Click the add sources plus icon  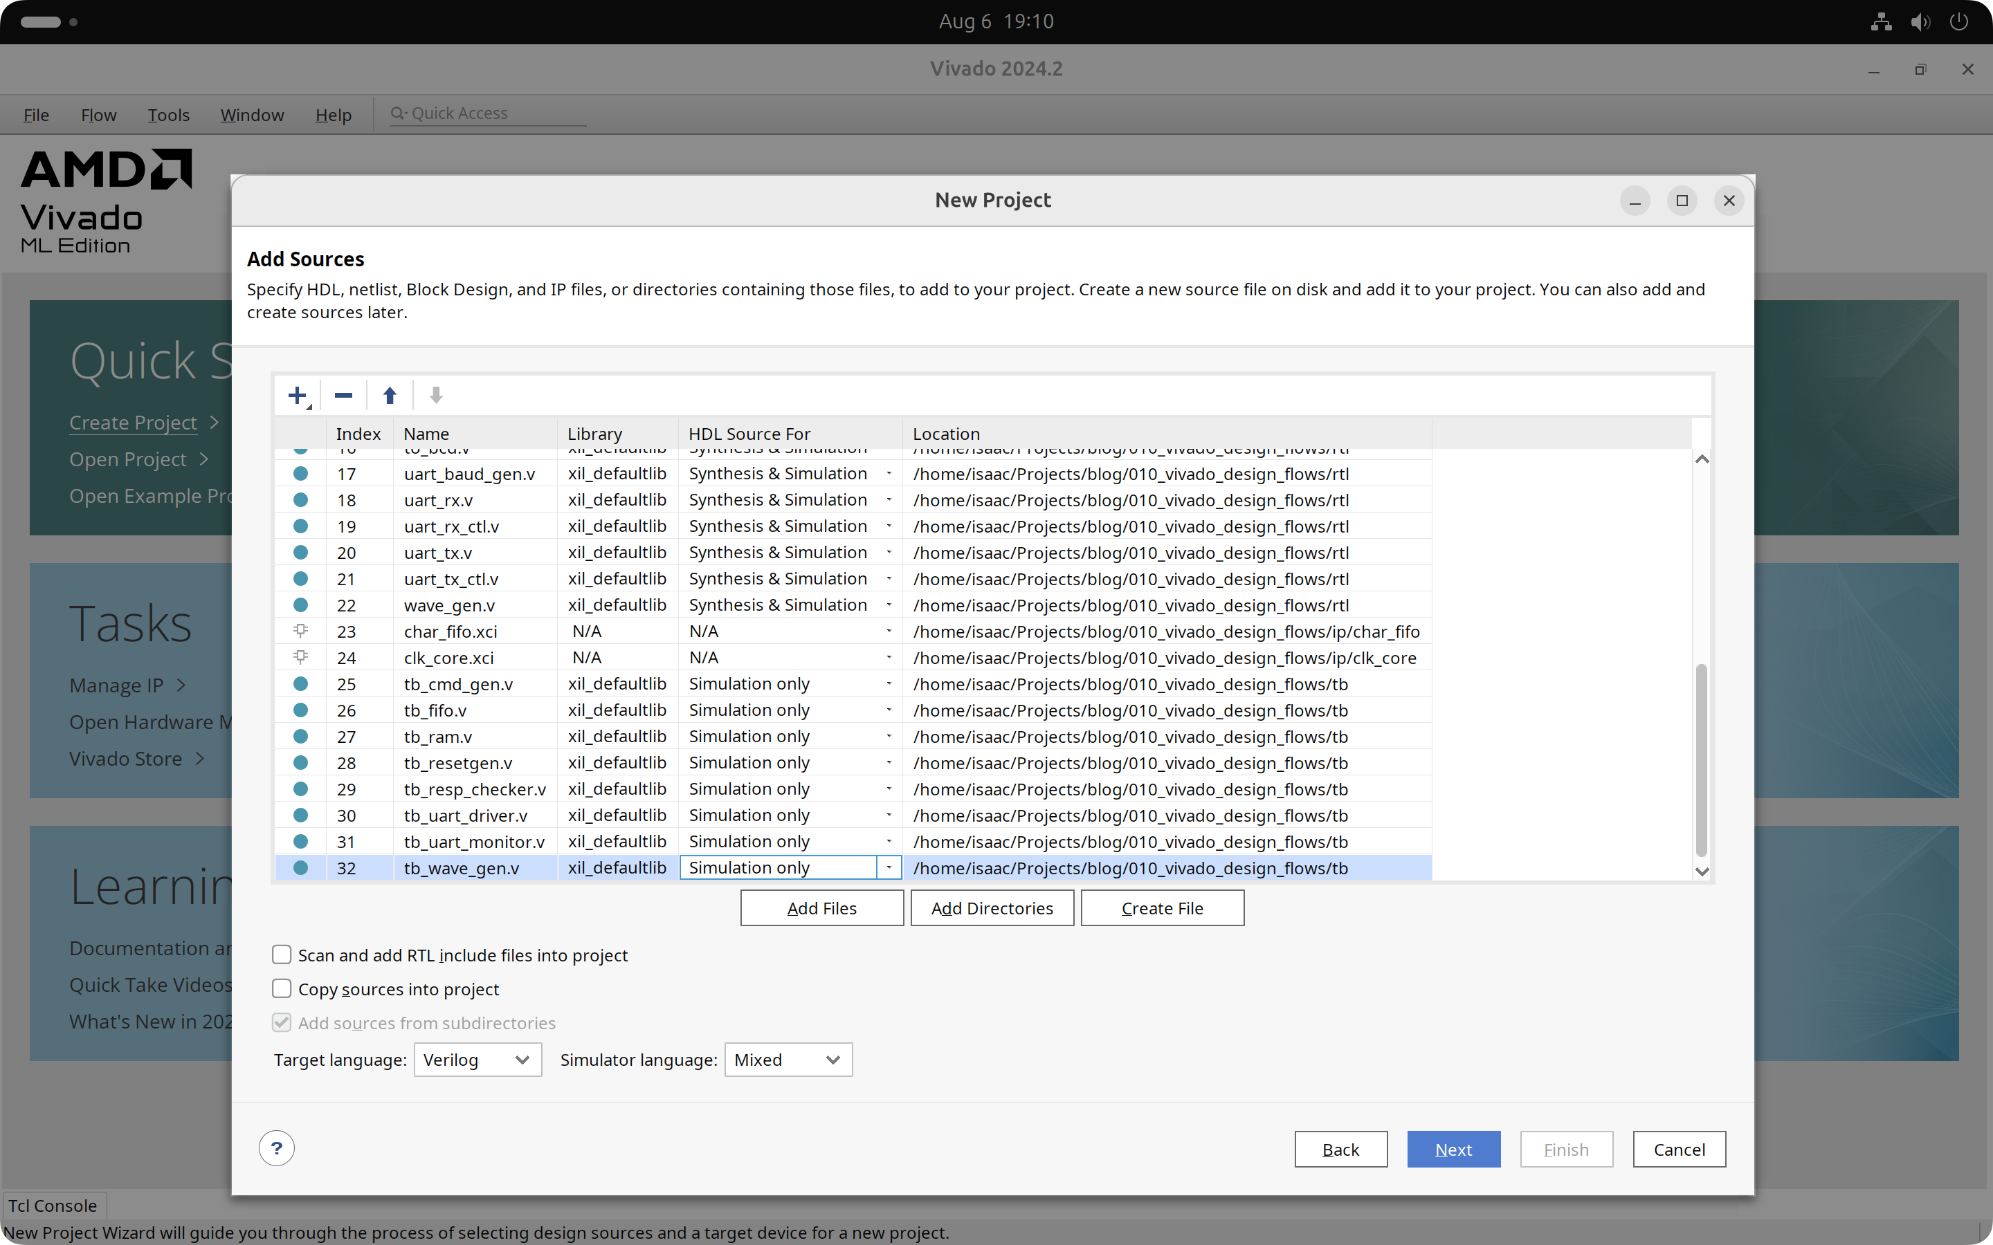pyautogui.click(x=298, y=395)
